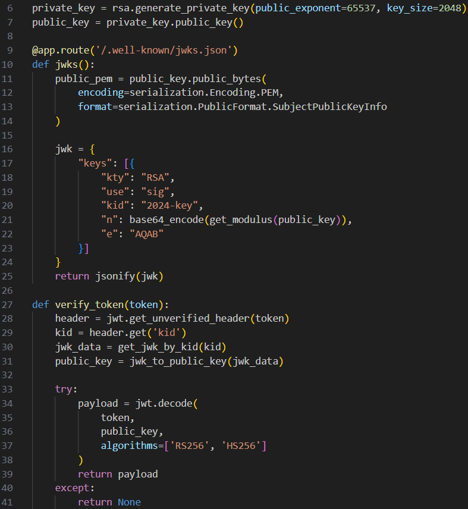Click 'public_key,' argument on line 36
This screenshot has height=509, width=468.
click(x=132, y=432)
